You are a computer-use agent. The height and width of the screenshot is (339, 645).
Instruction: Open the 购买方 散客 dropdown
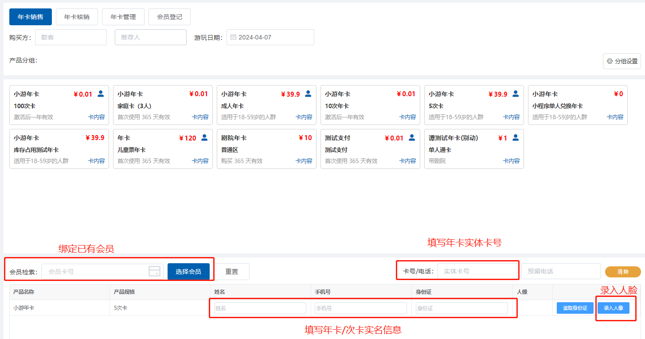pos(71,37)
